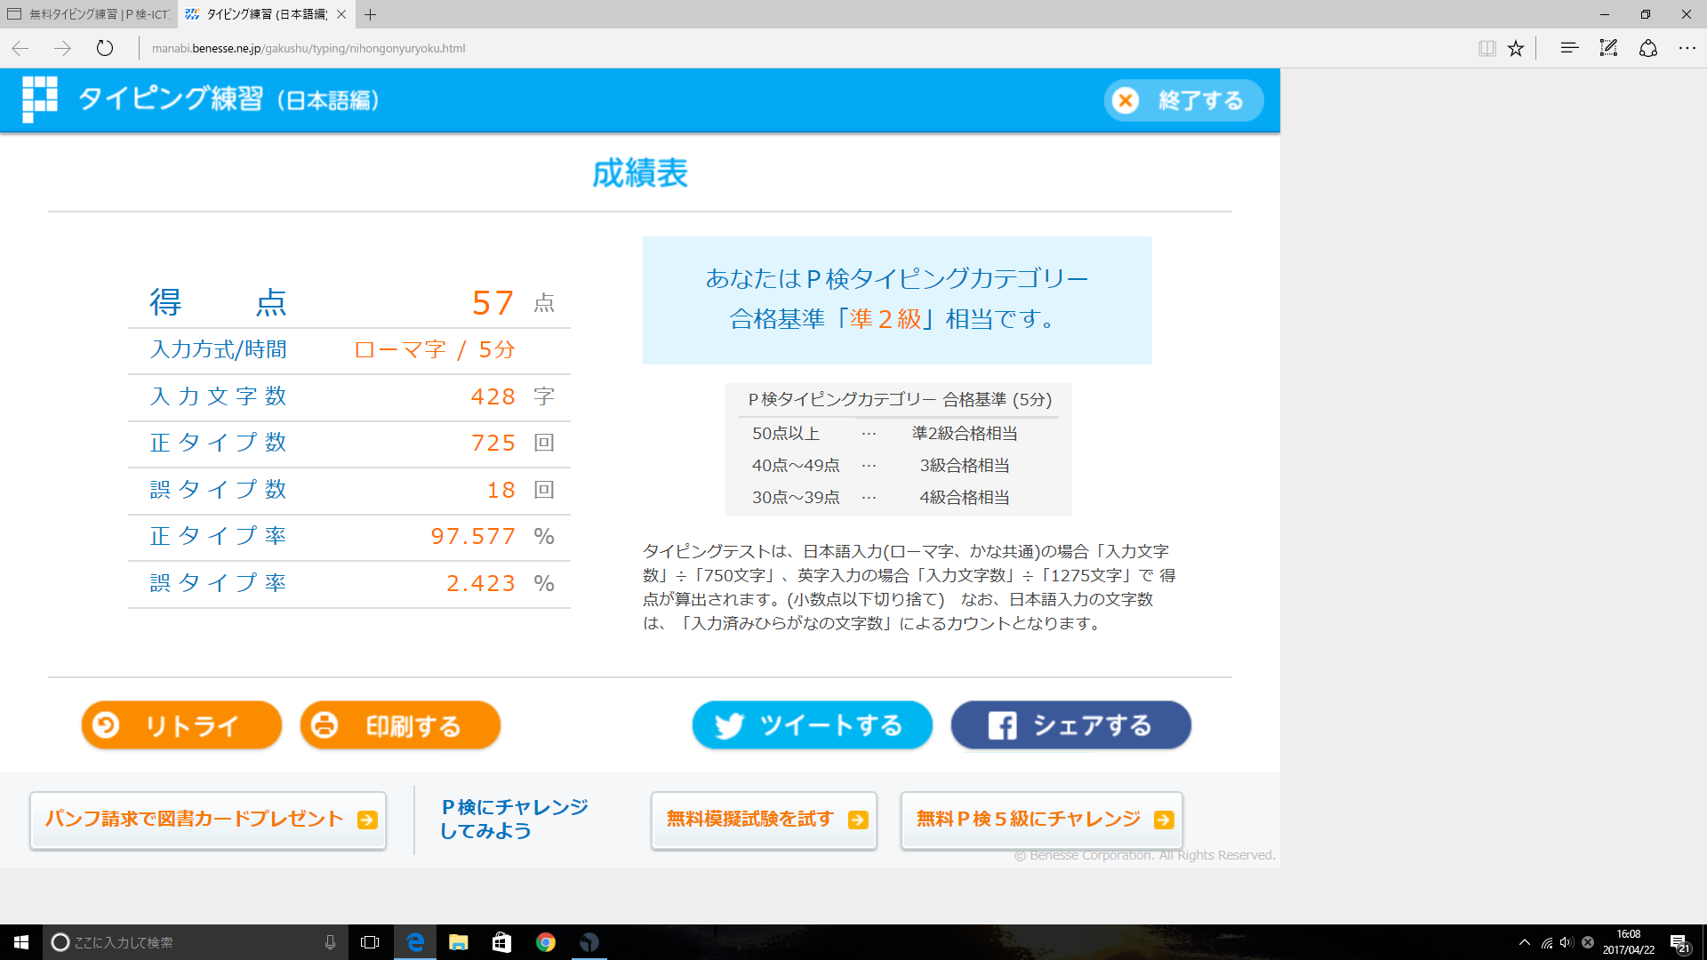1707x960 pixels.
Task: Click arrow icon on 無料模擬試験を試す
Action: point(858,820)
